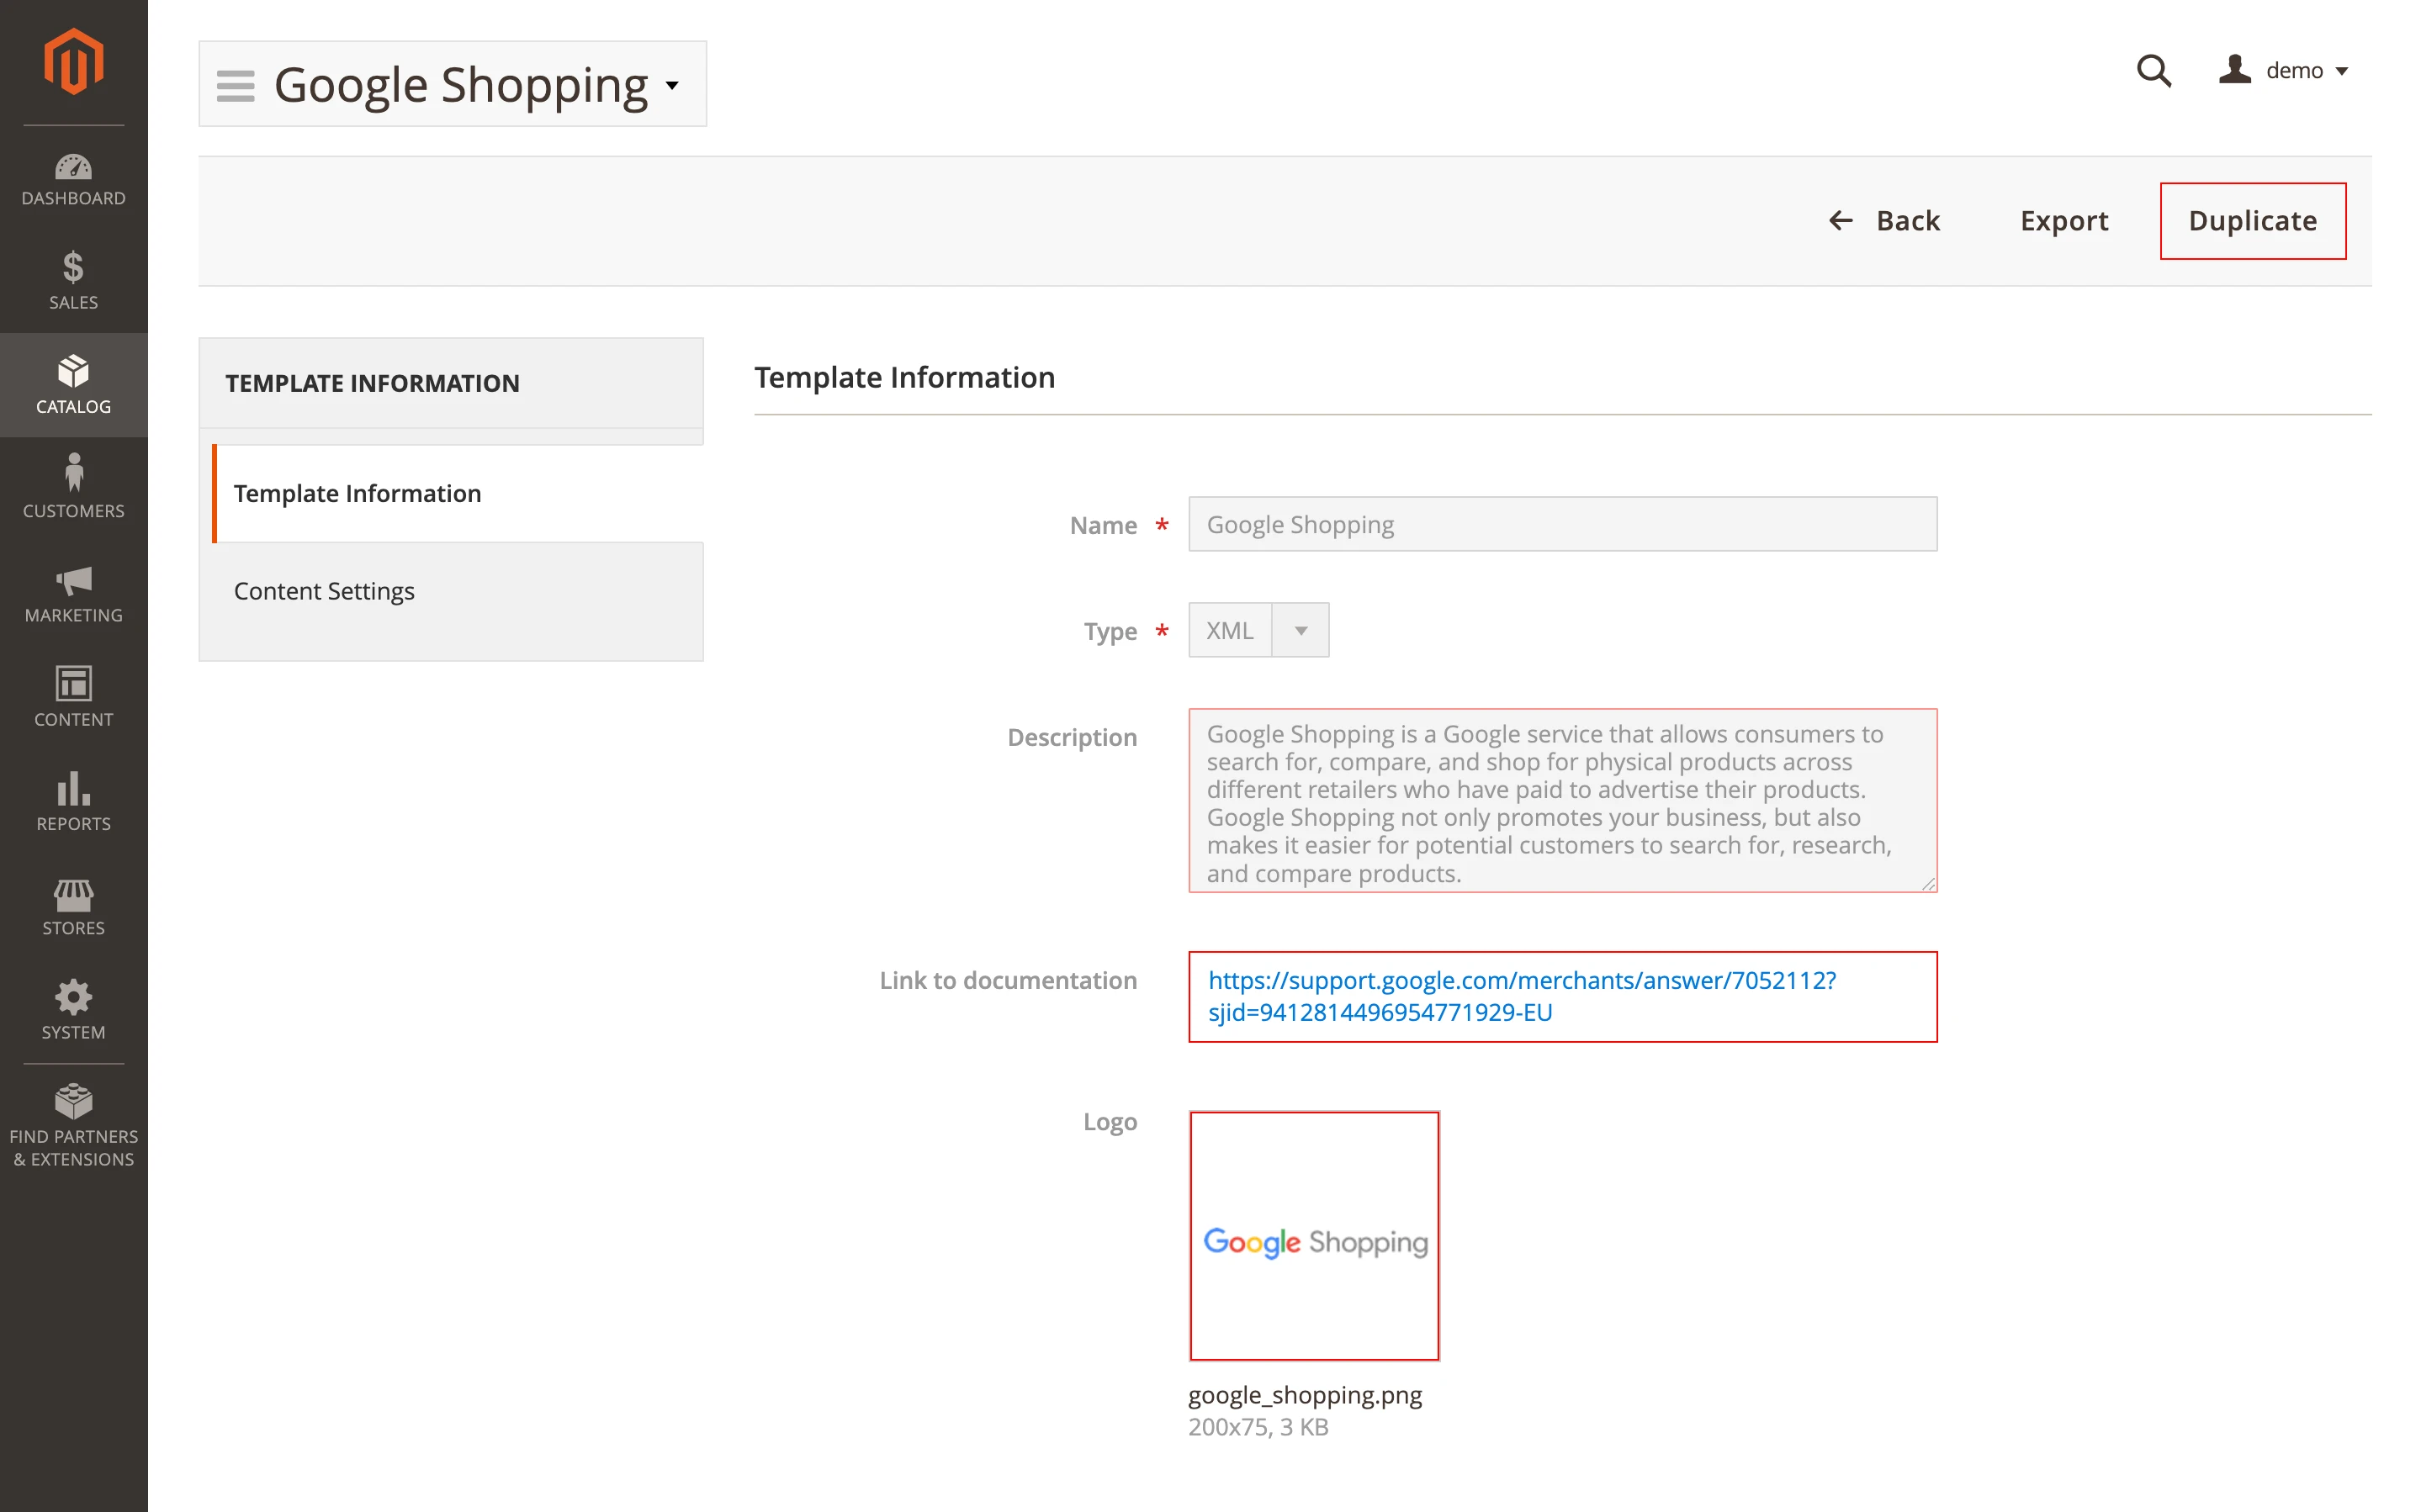Switch to the Content Settings tab
The image size is (2421, 1512).
(324, 591)
